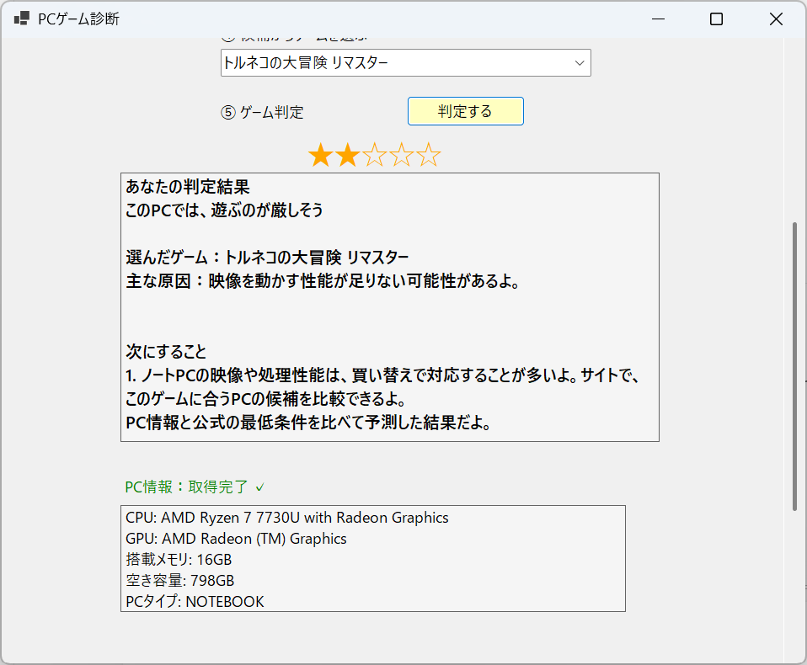The height and width of the screenshot is (665, 807).
Task: Click the second filled star rating icon
Action: (348, 155)
